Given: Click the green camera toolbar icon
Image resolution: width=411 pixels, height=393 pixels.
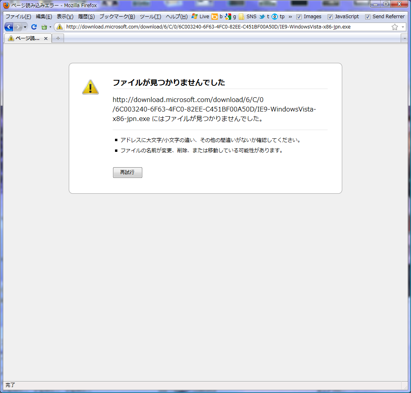Looking at the screenshot, I should (44, 27).
